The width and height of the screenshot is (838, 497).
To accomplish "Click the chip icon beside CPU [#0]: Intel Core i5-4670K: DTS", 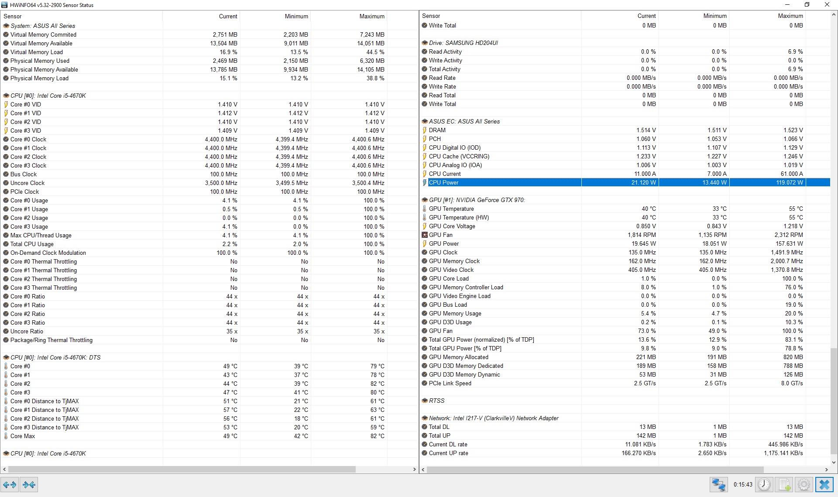I will [6, 357].
